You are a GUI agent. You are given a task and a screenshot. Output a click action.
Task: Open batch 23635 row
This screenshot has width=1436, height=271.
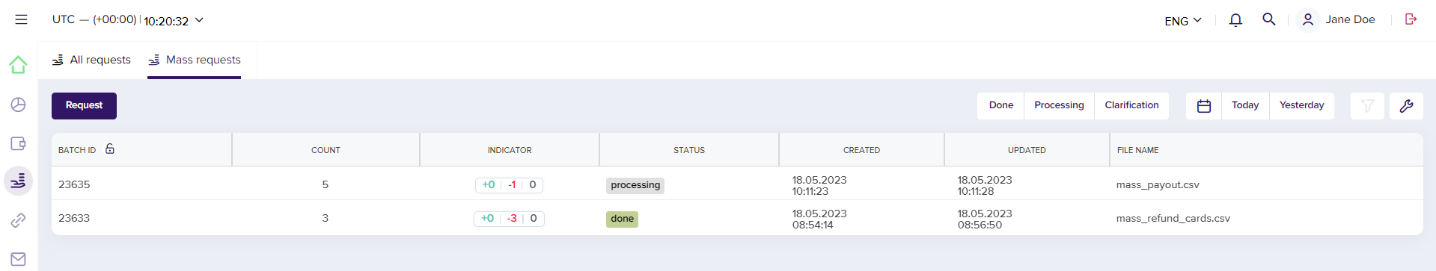[x=737, y=184]
